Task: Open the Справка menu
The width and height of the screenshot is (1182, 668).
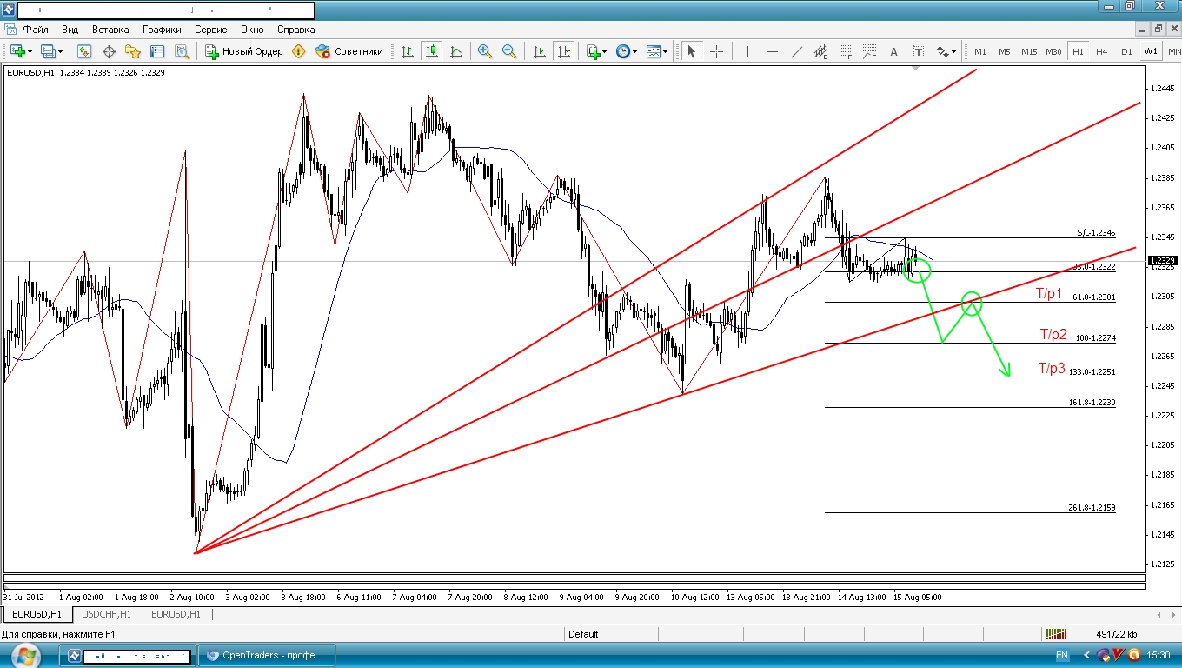Action: (295, 29)
